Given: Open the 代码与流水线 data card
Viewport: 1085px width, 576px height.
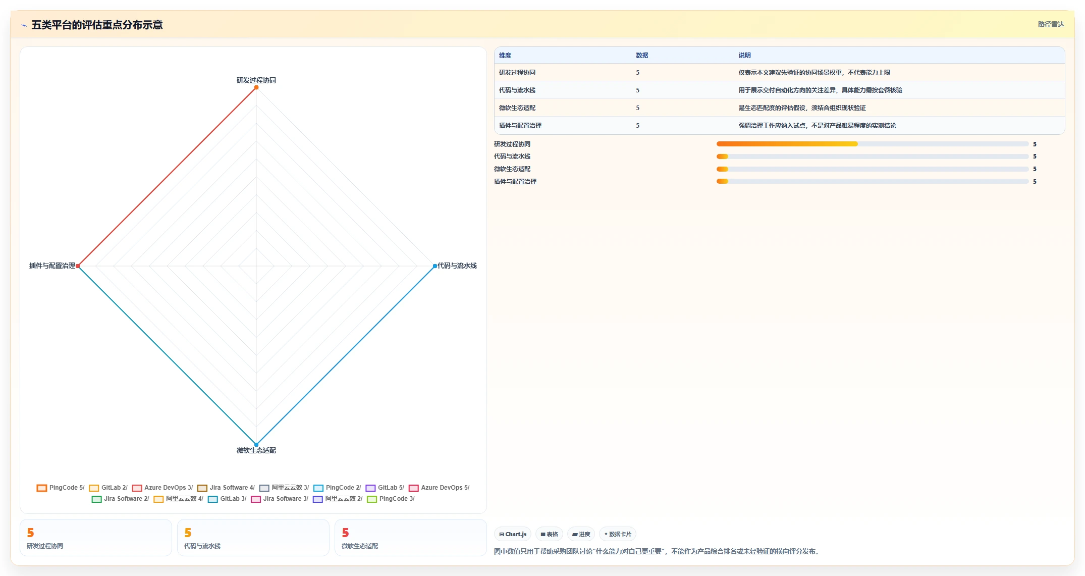Looking at the screenshot, I should coord(253,538).
